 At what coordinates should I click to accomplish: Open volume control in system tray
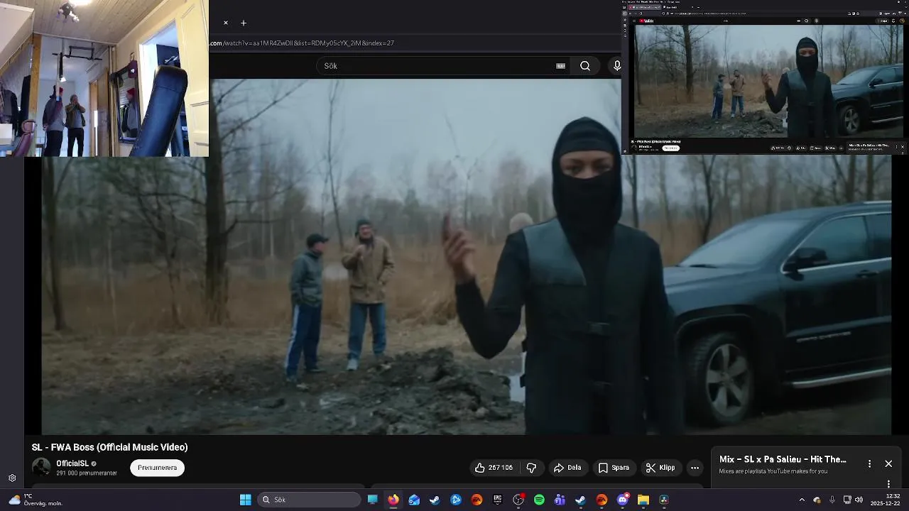pyautogui.click(x=859, y=500)
